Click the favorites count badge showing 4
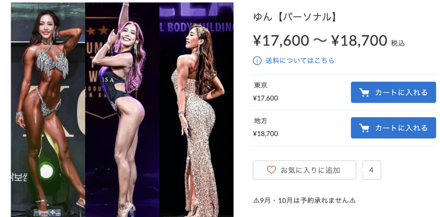440x217 pixels. pos(372,170)
